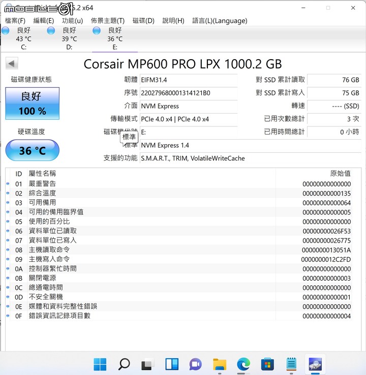Click the previous disk arrow button
366x375 pixels.
tap(12, 64)
